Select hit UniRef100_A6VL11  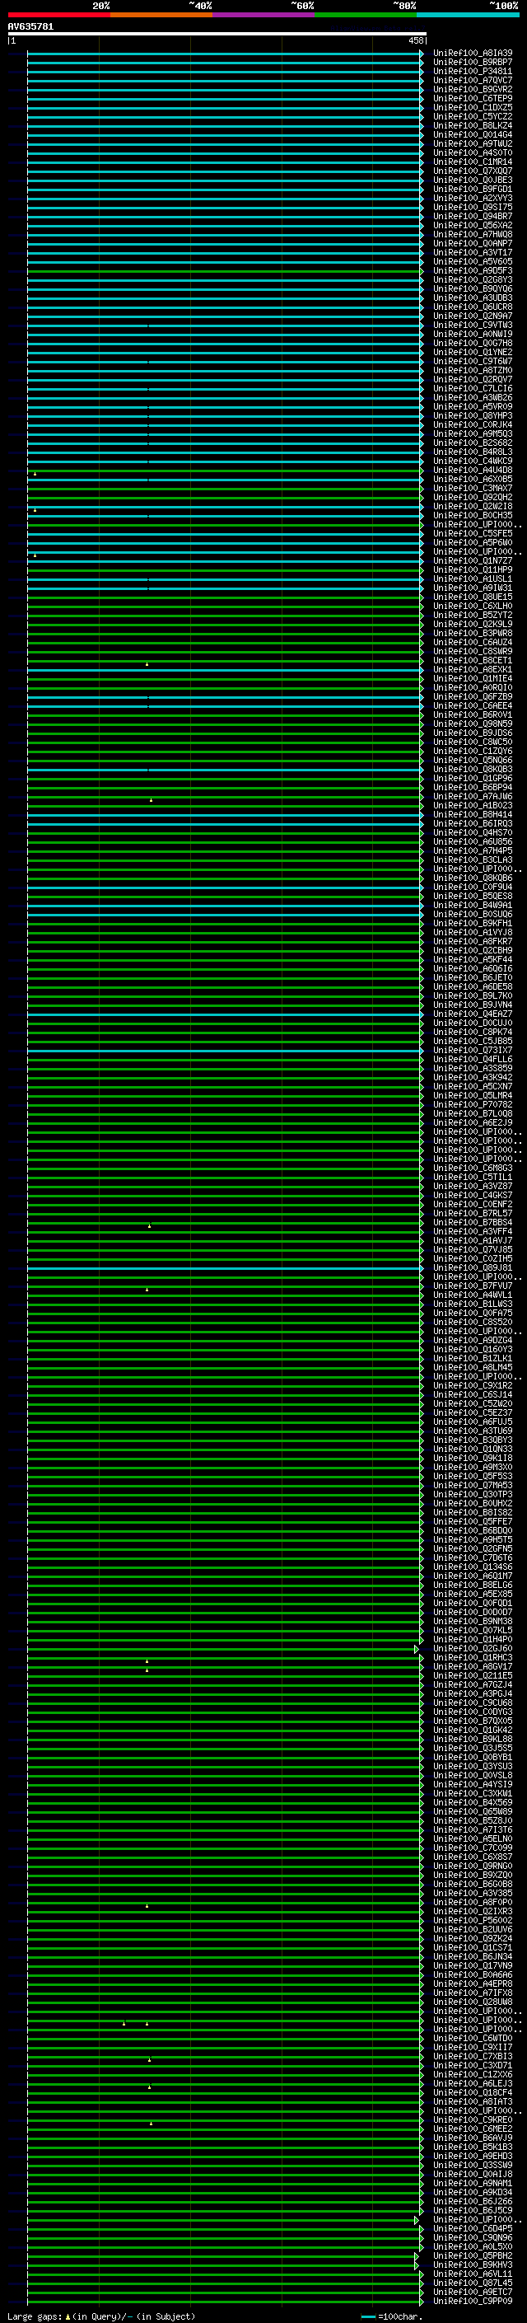click(x=472, y=2274)
